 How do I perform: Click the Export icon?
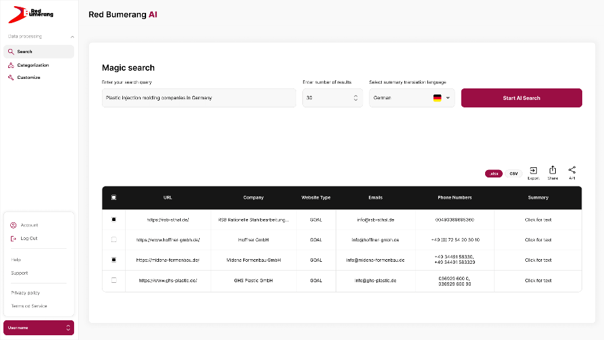coord(533,171)
